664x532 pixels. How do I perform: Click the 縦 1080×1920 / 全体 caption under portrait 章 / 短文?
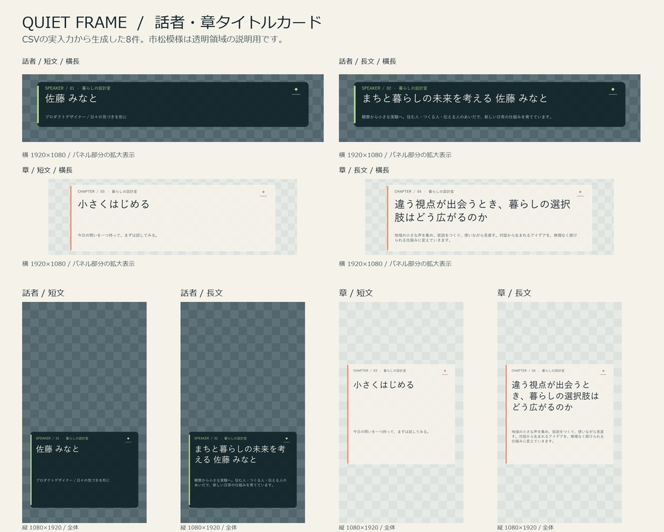click(367, 527)
